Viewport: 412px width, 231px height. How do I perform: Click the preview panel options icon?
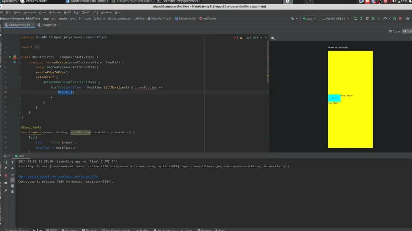pyautogui.click(x=273, y=38)
